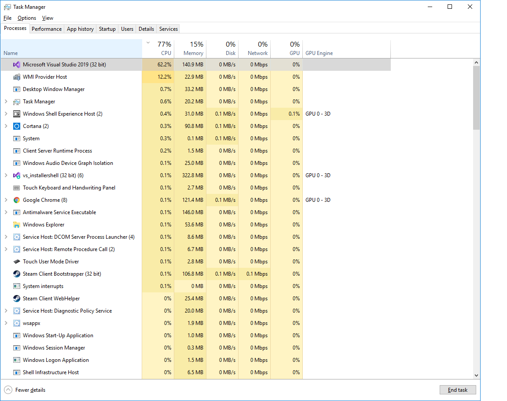
Task: Sort by the CPU column header
Action: [158, 49]
